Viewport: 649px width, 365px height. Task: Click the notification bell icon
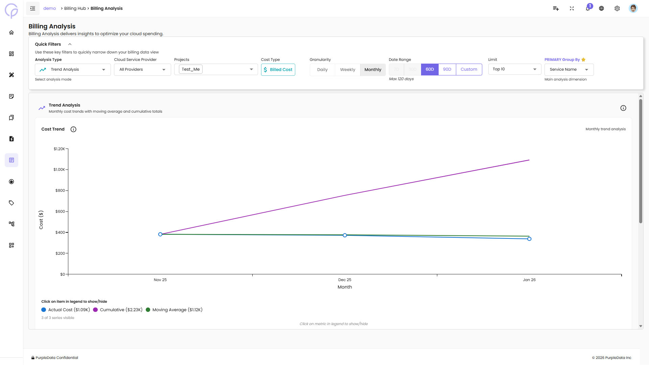(587, 8)
